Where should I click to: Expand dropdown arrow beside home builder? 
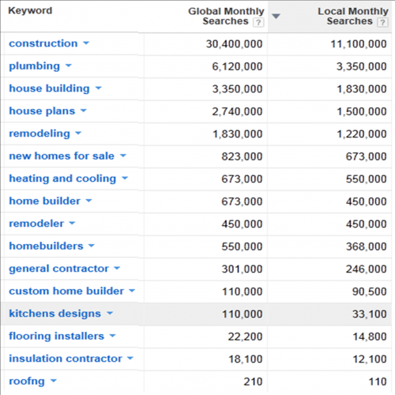(x=88, y=201)
